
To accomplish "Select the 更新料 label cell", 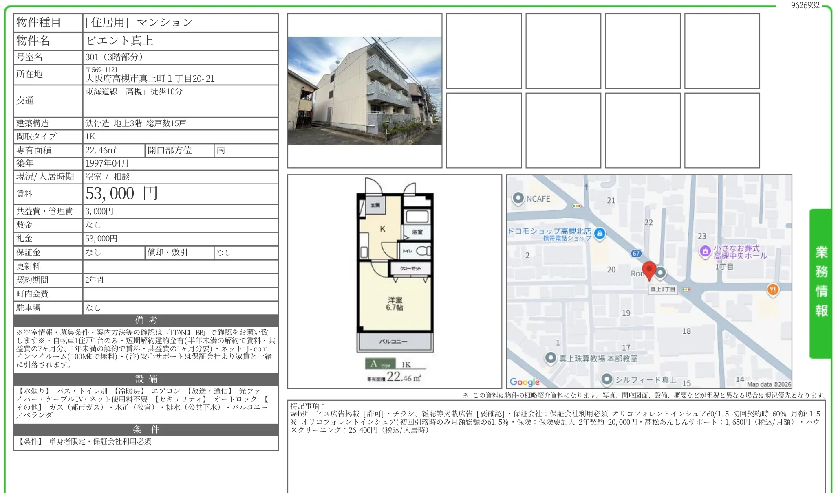I will [x=48, y=266].
